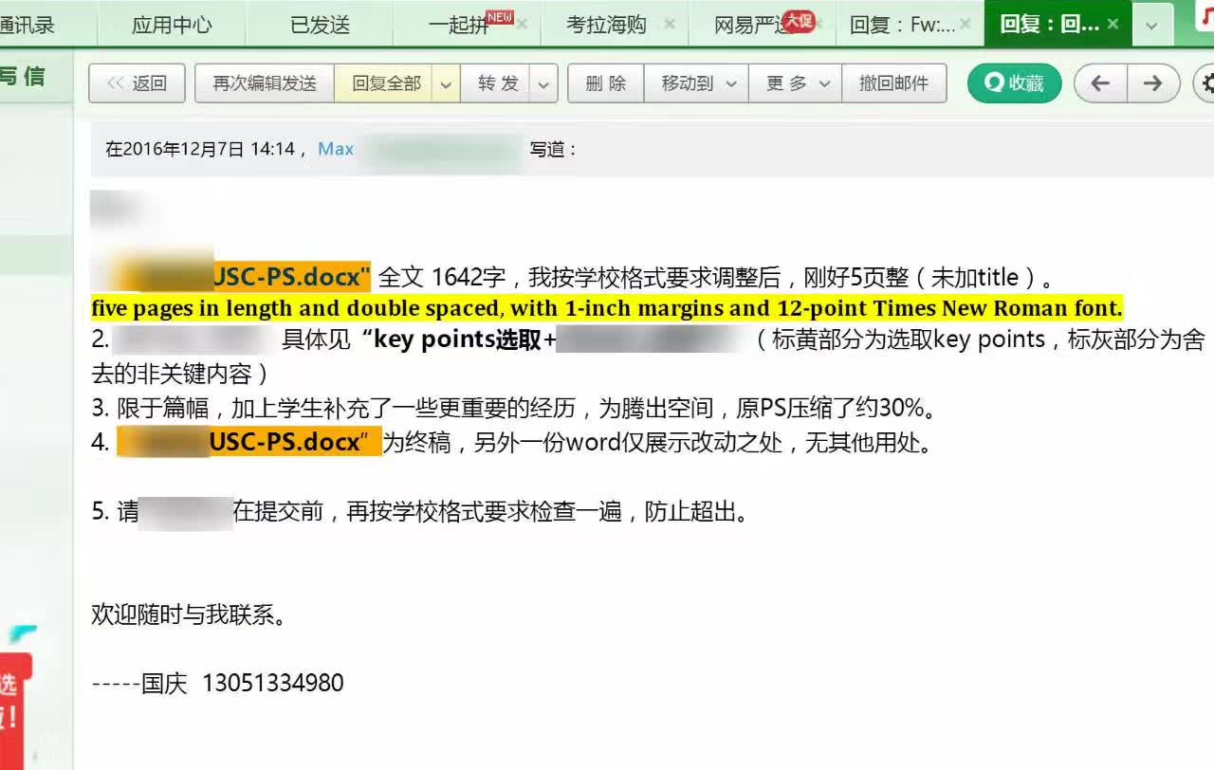Close the 回复：Fw tab
Image resolution: width=1214 pixels, height=770 pixels.
(966, 24)
